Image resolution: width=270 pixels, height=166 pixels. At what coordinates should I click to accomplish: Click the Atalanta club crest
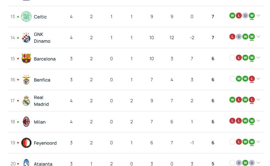(26, 163)
